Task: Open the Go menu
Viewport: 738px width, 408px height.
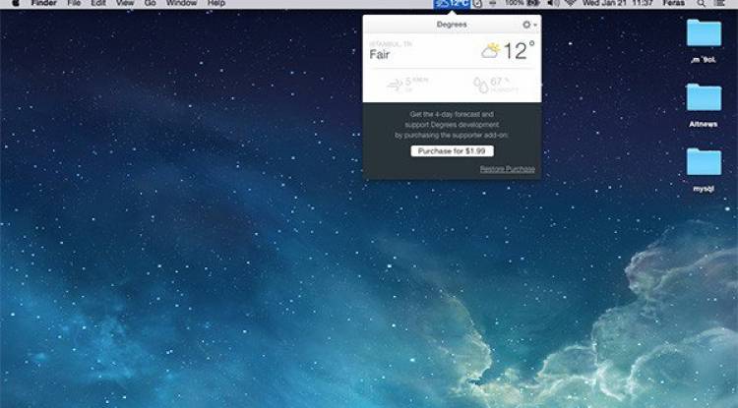Action: 150,3
